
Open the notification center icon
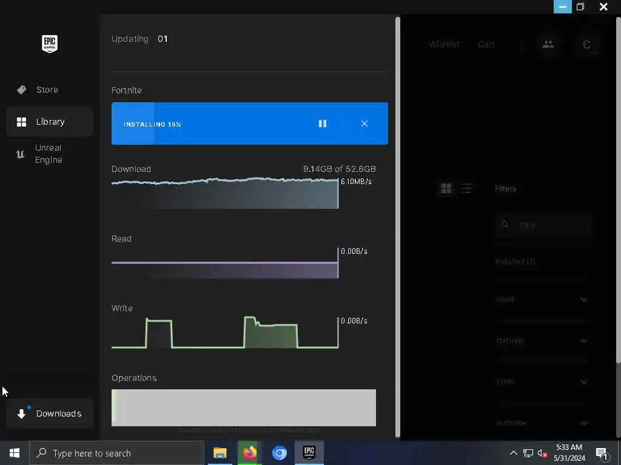click(x=602, y=453)
